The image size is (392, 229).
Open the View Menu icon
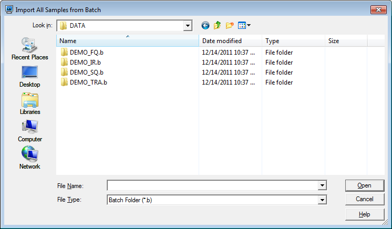coord(242,25)
